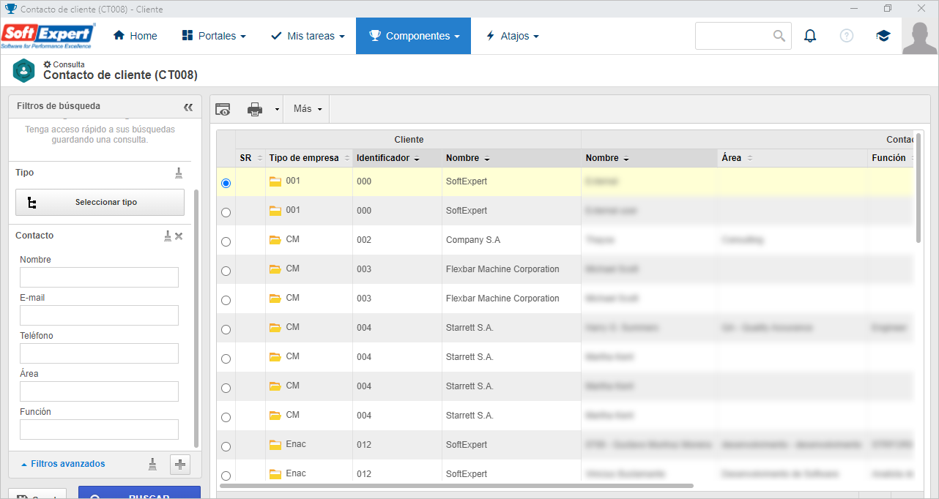Click the view record icon in the toolbar
The width and height of the screenshot is (939, 499).
(x=223, y=109)
